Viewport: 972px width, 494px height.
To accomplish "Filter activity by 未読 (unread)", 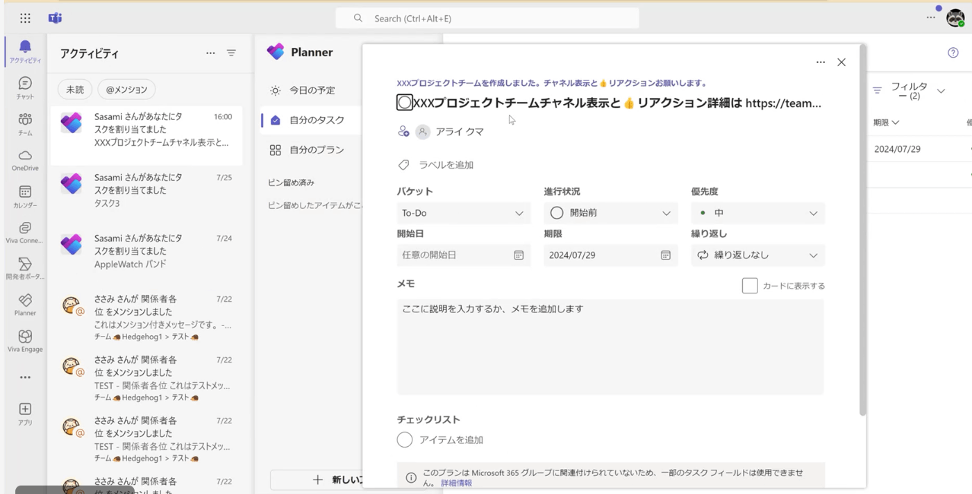I will pyautogui.click(x=75, y=90).
